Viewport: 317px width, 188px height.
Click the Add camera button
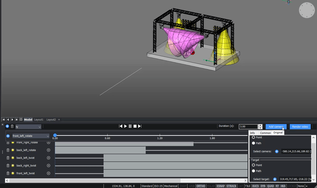point(275,127)
